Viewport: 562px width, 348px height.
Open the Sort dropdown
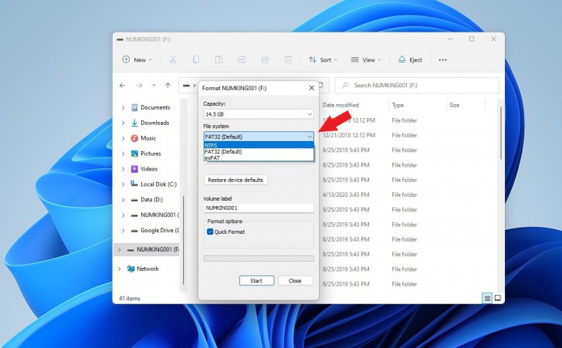point(323,60)
